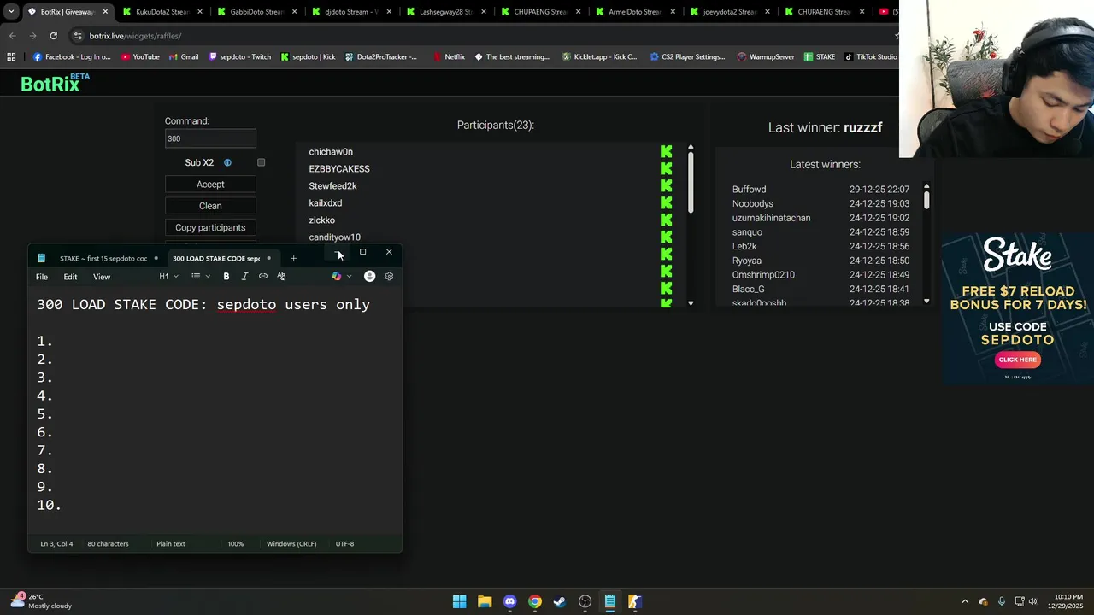Add a new Notepad tab

click(293, 258)
